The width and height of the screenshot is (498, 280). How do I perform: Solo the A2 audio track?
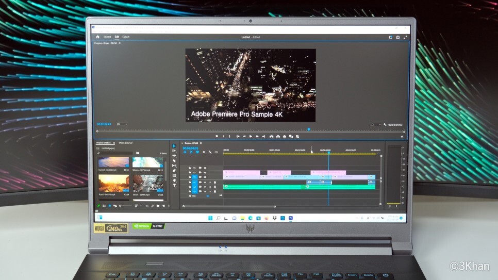click(210, 187)
